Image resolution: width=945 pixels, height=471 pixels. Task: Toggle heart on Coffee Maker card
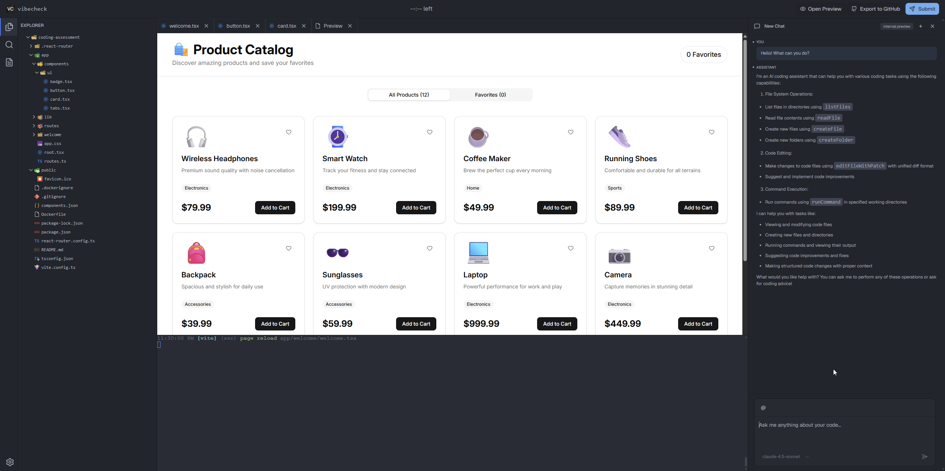(x=571, y=132)
